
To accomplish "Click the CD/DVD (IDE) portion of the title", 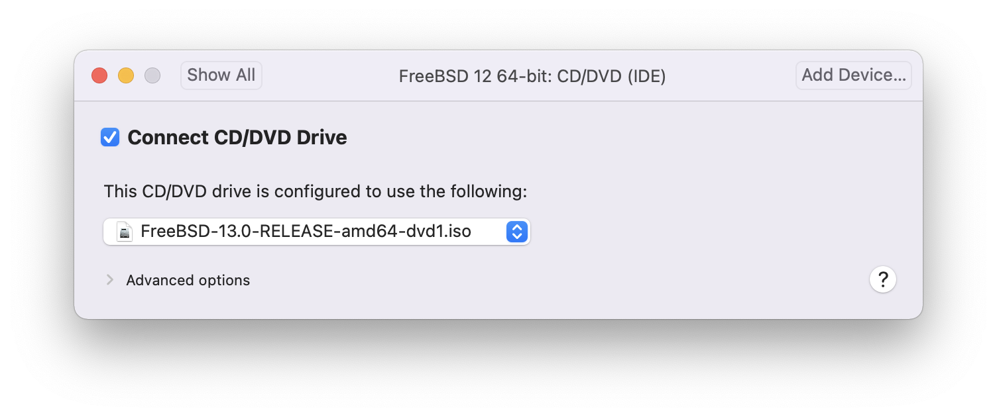I will 611,77.
